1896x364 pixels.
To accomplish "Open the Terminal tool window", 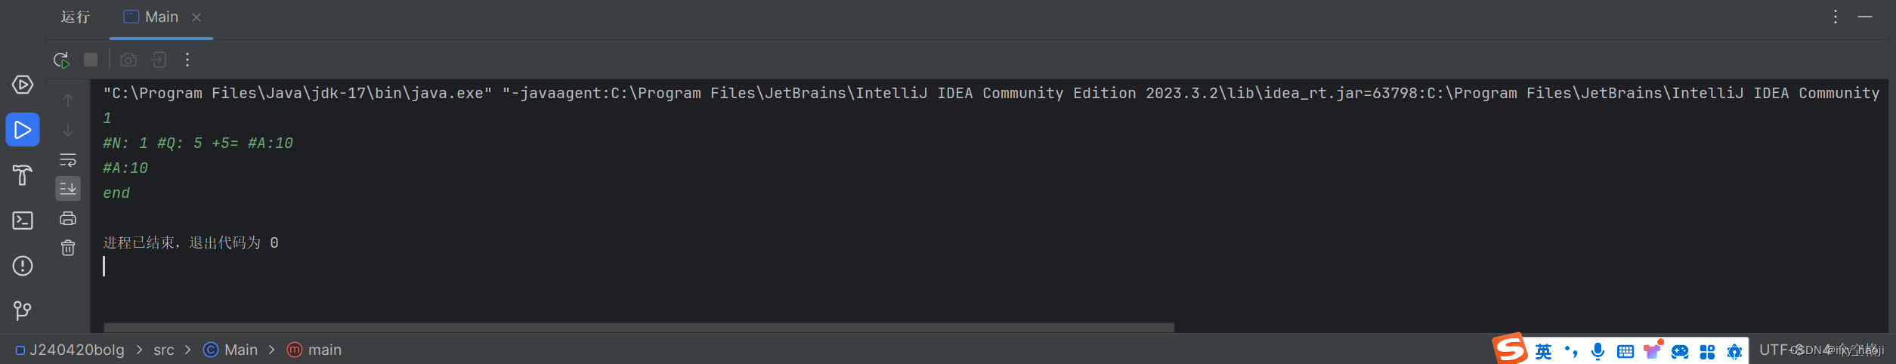I will (x=23, y=221).
